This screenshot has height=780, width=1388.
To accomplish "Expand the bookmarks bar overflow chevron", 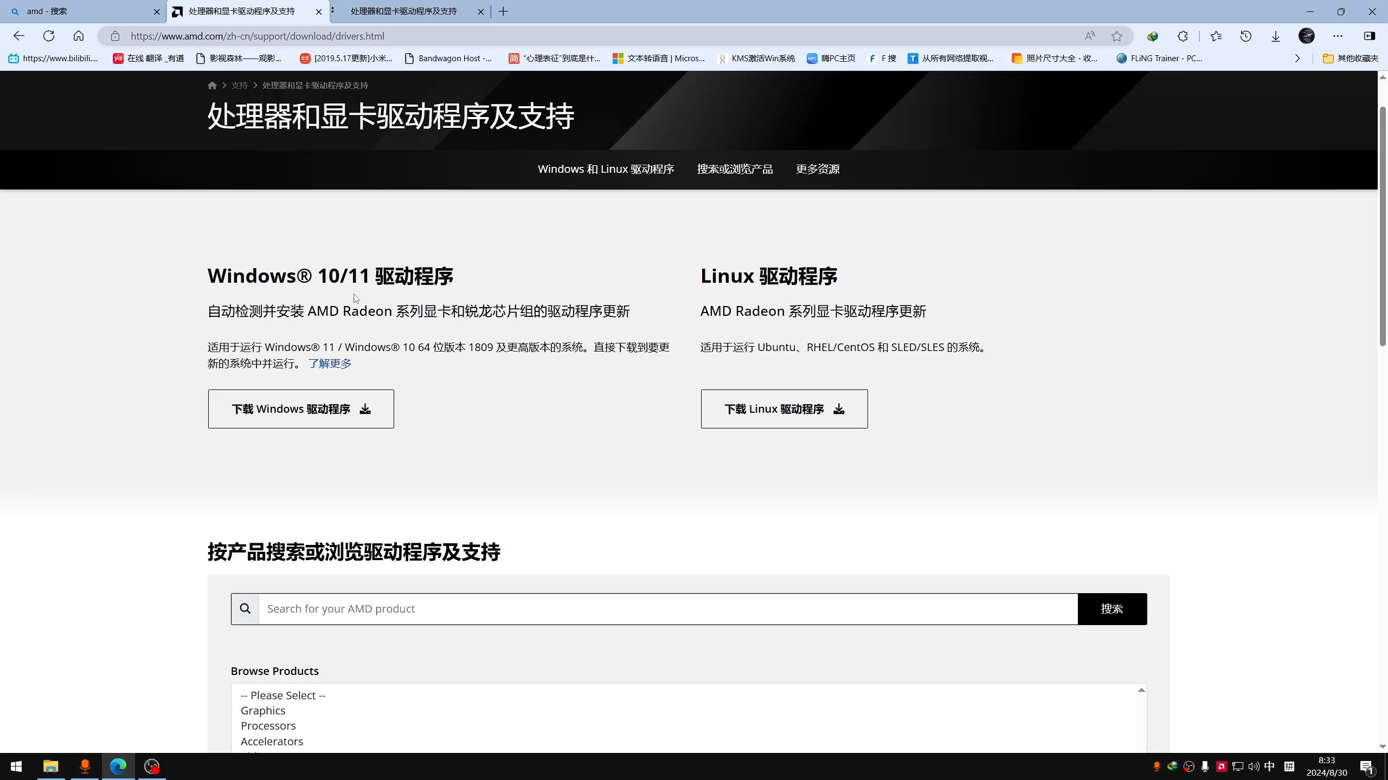I will (1297, 58).
